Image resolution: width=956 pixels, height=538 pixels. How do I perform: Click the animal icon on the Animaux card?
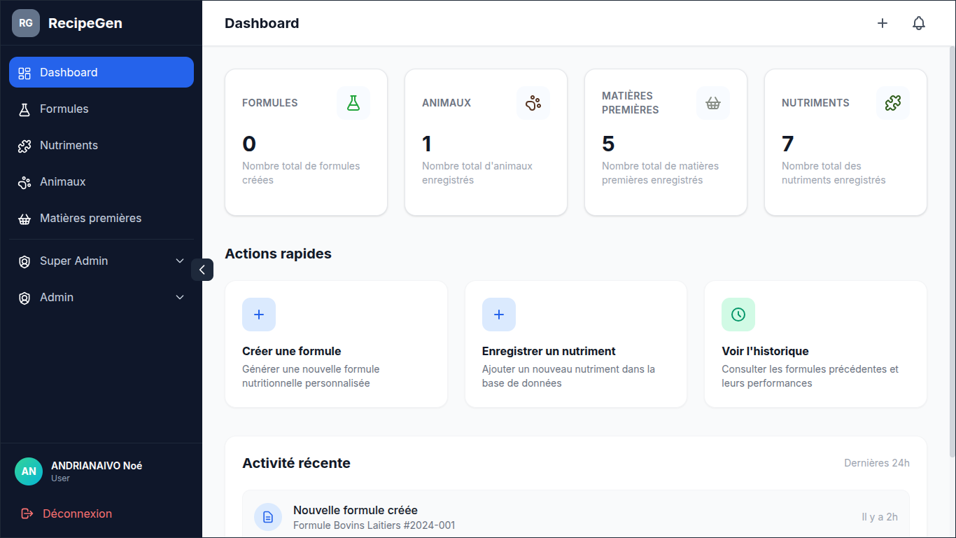click(x=533, y=102)
